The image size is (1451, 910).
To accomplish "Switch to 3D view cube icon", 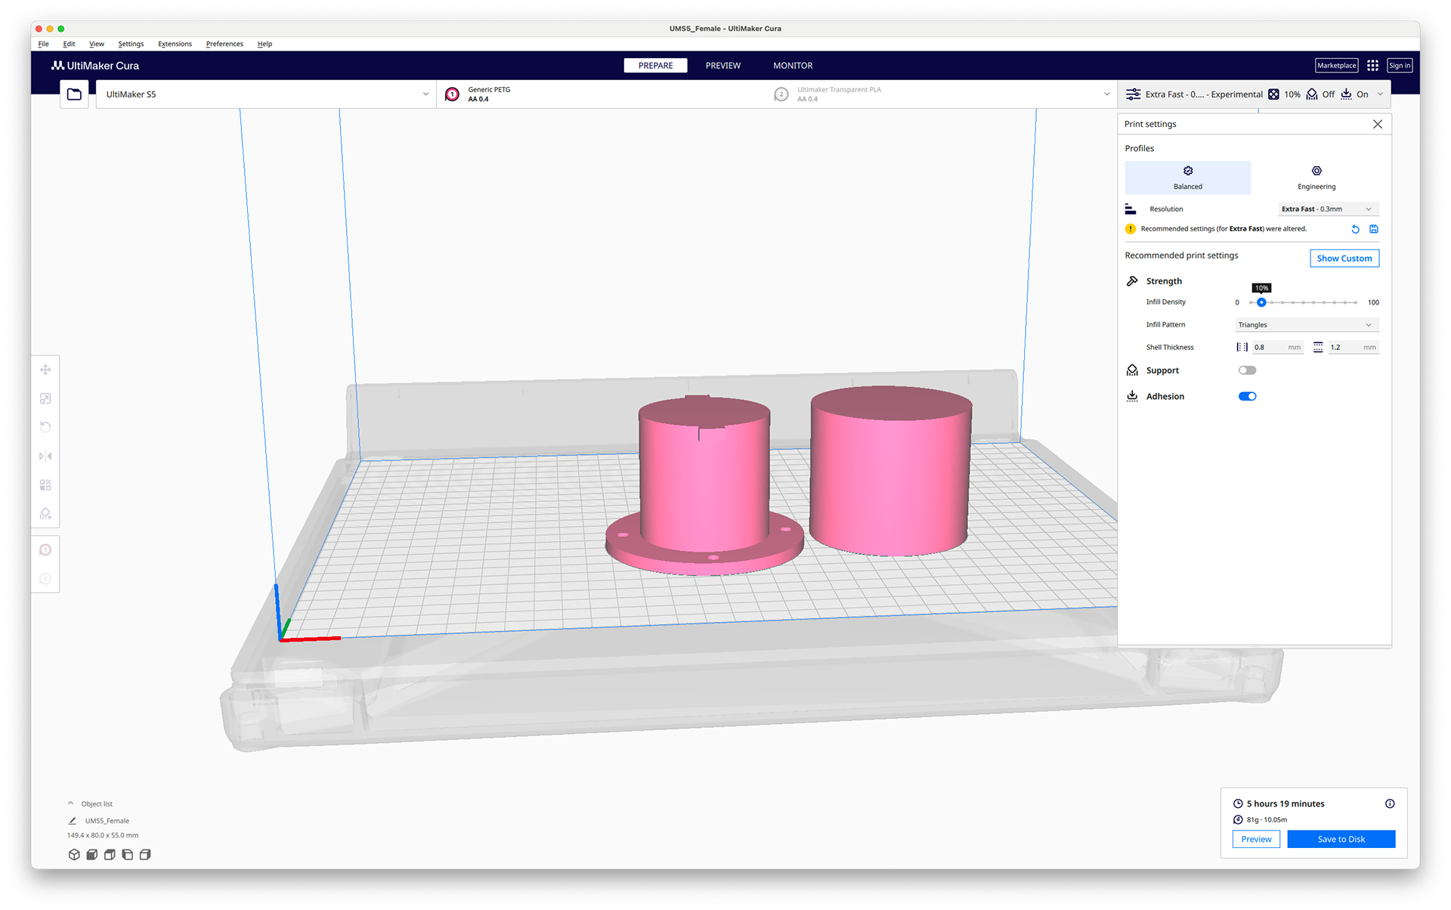I will [74, 854].
